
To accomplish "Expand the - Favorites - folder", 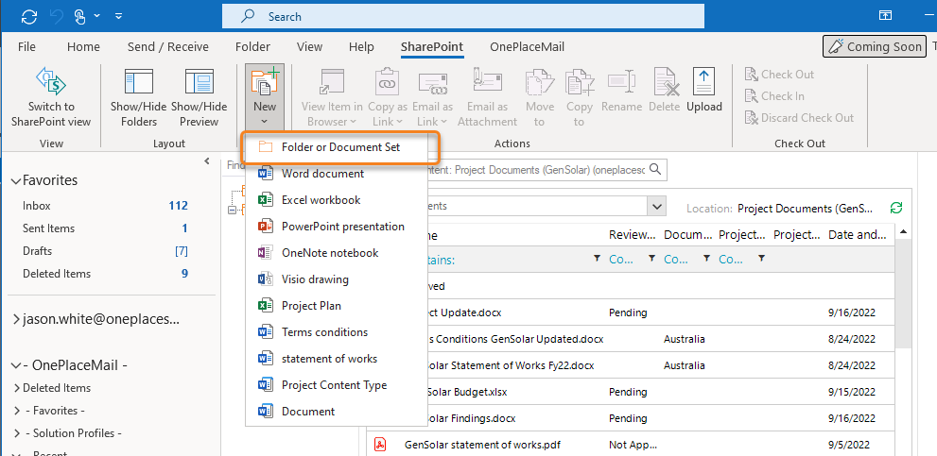I will click(16, 411).
